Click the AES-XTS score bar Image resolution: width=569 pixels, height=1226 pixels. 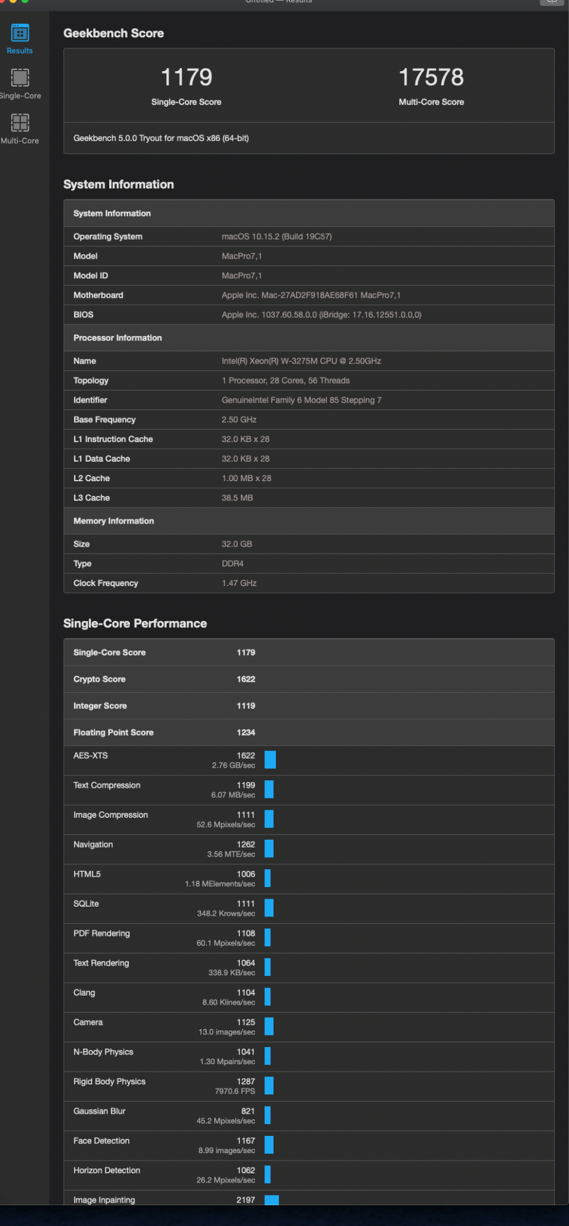coord(270,760)
